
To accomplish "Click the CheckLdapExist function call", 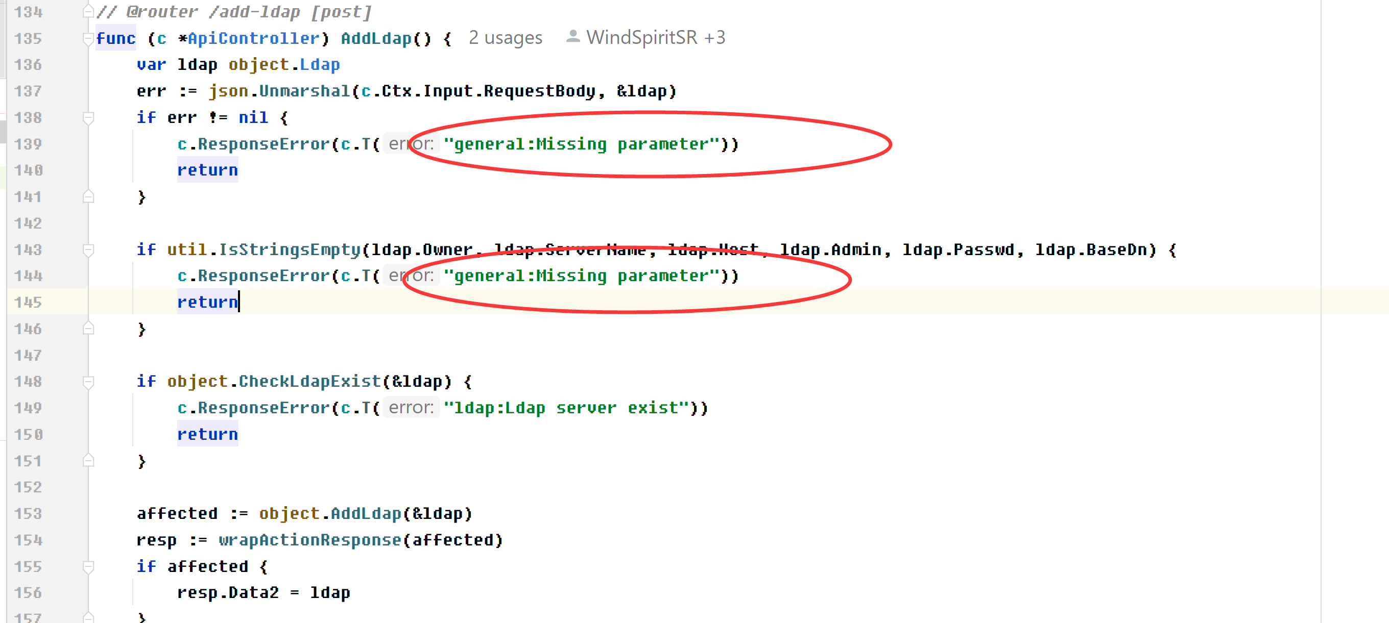I will [x=309, y=382].
